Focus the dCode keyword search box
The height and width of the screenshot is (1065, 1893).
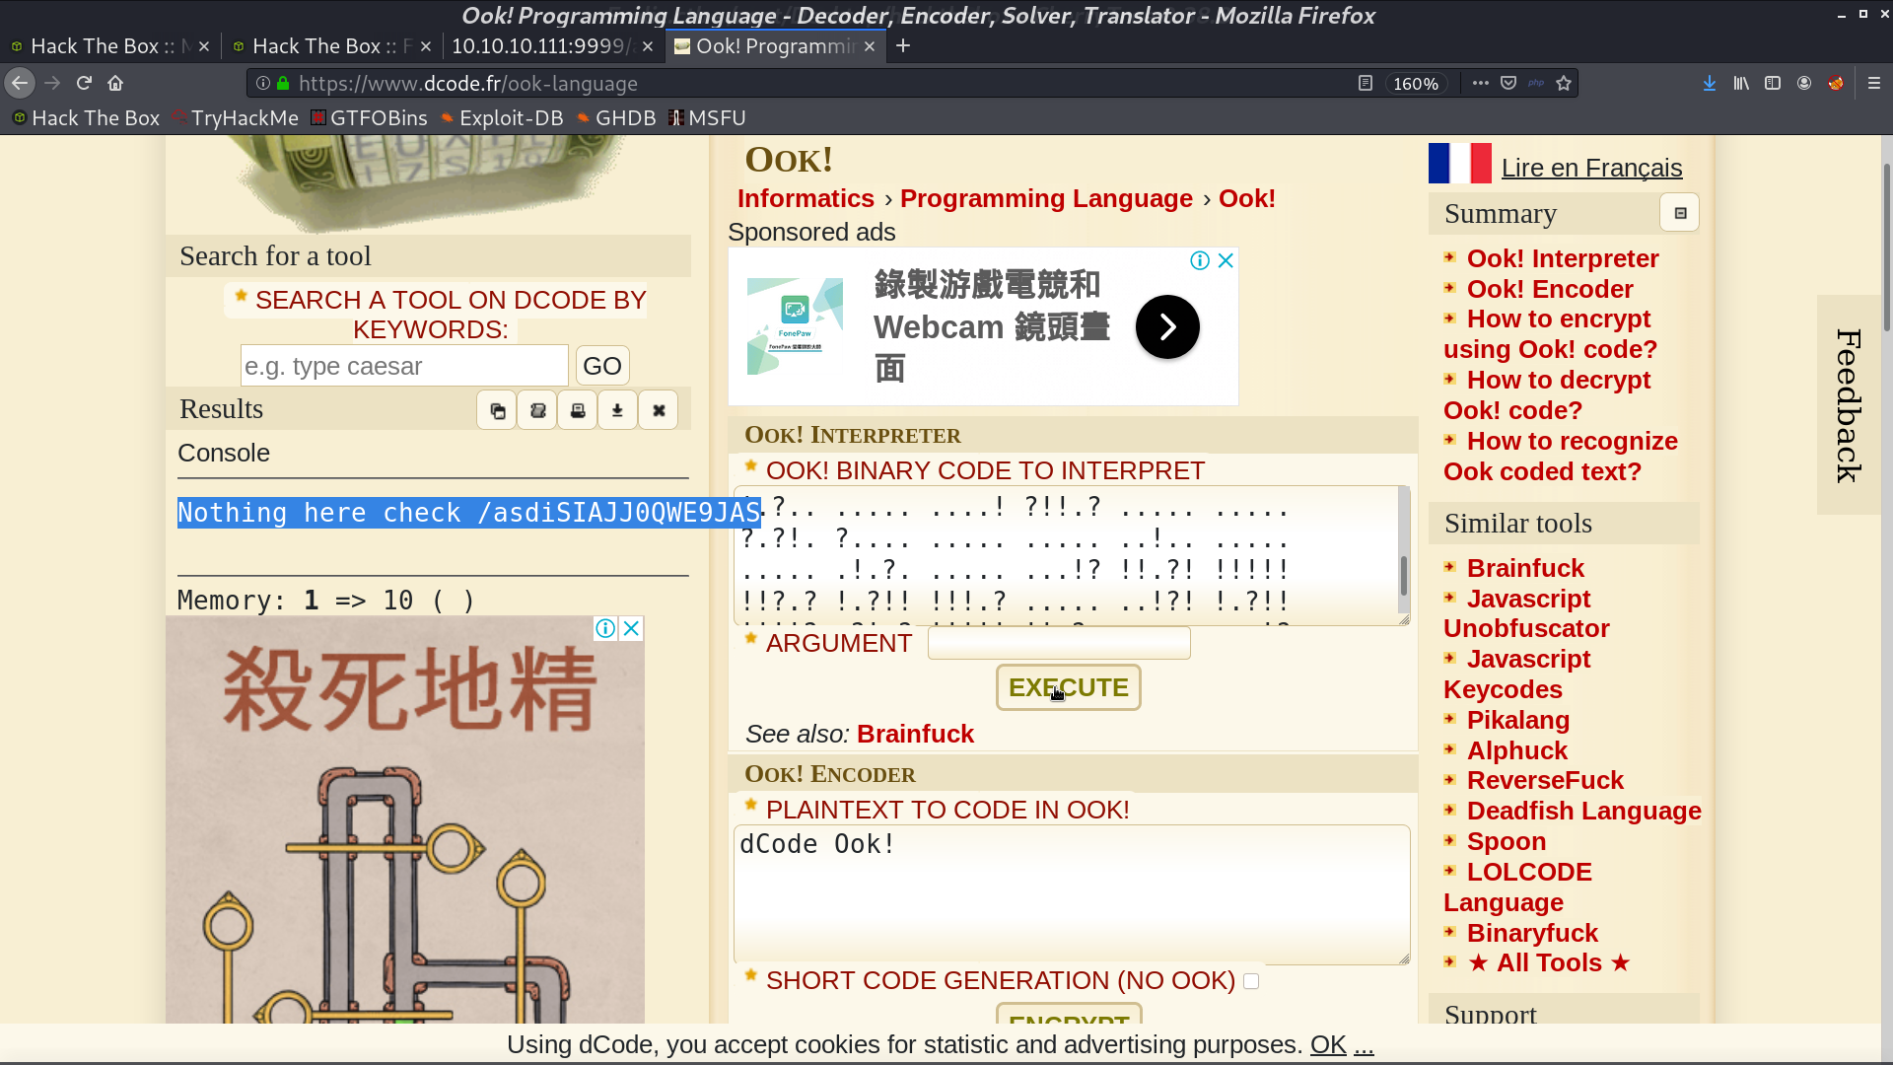click(404, 366)
